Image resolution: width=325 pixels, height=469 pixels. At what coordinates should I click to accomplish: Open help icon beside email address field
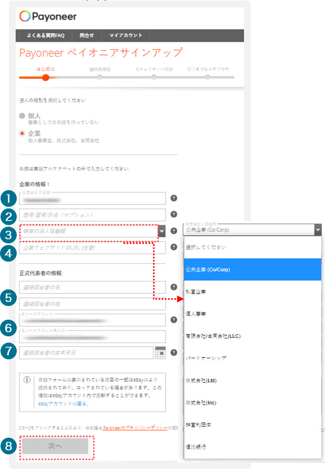(173, 320)
